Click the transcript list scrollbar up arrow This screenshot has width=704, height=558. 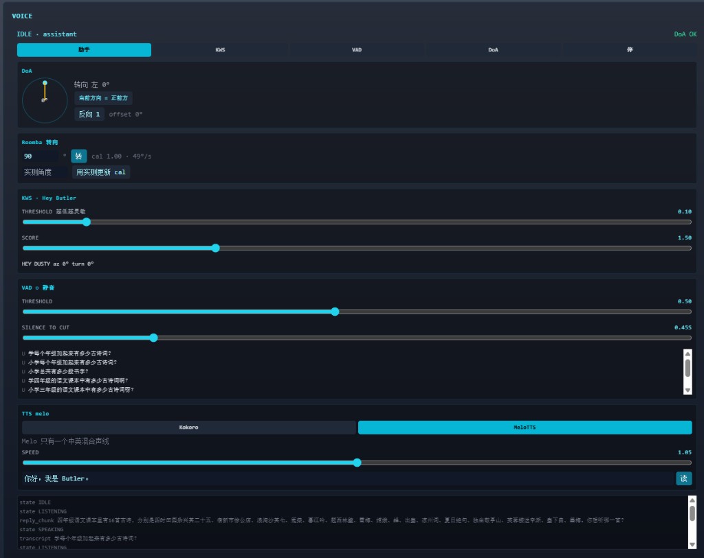687,354
